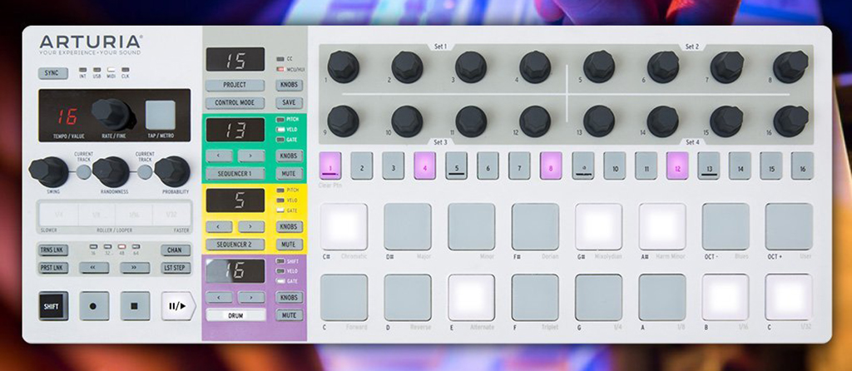The width and height of the screenshot is (852, 371).
Task: Click the double left arrow button
Action: 94,268
